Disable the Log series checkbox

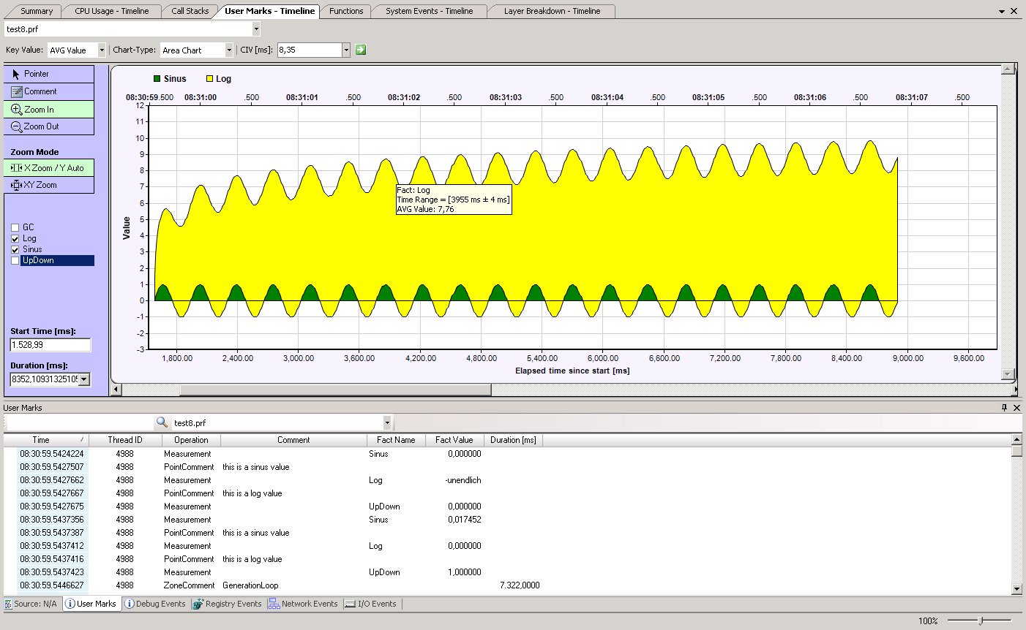(15, 238)
